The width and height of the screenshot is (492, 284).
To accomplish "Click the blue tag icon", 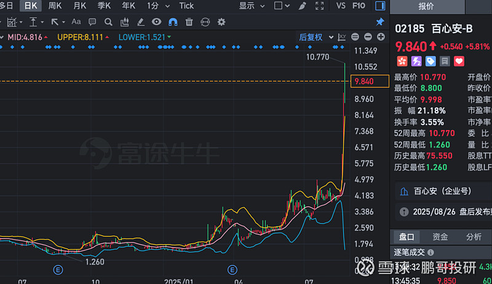I will tap(430, 61).
